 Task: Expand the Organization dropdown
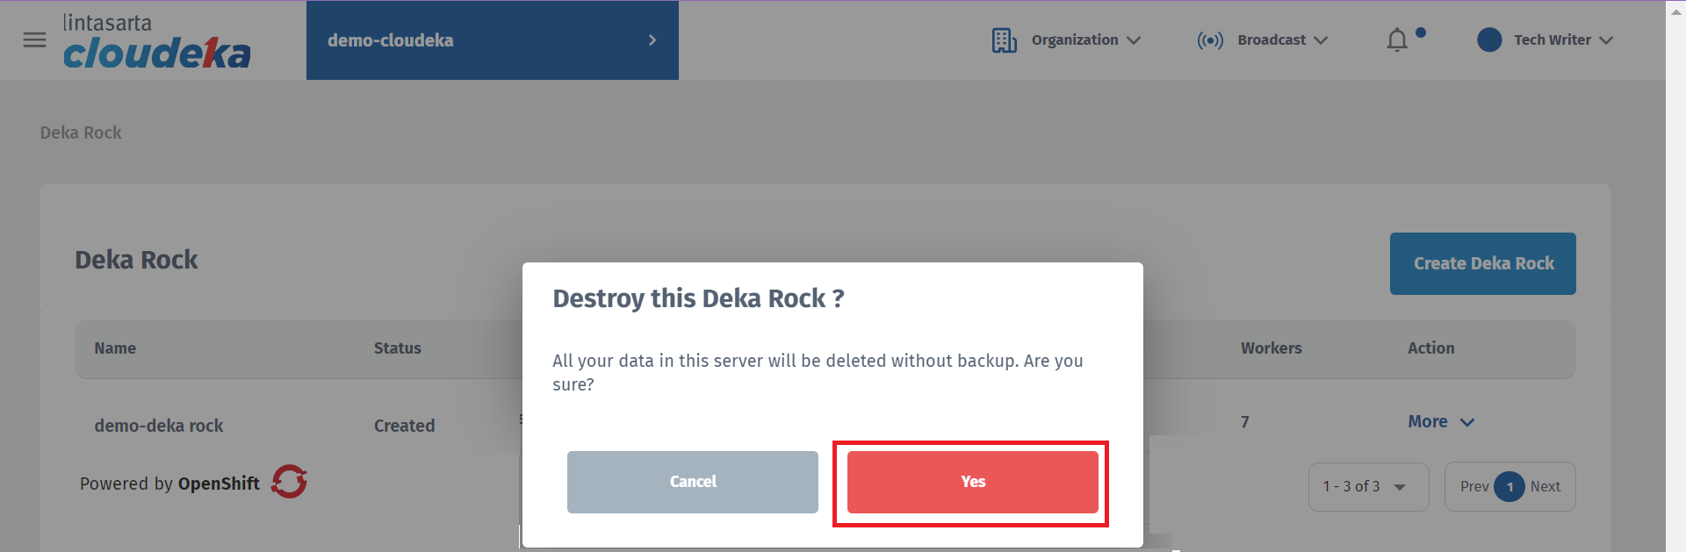coord(1086,40)
